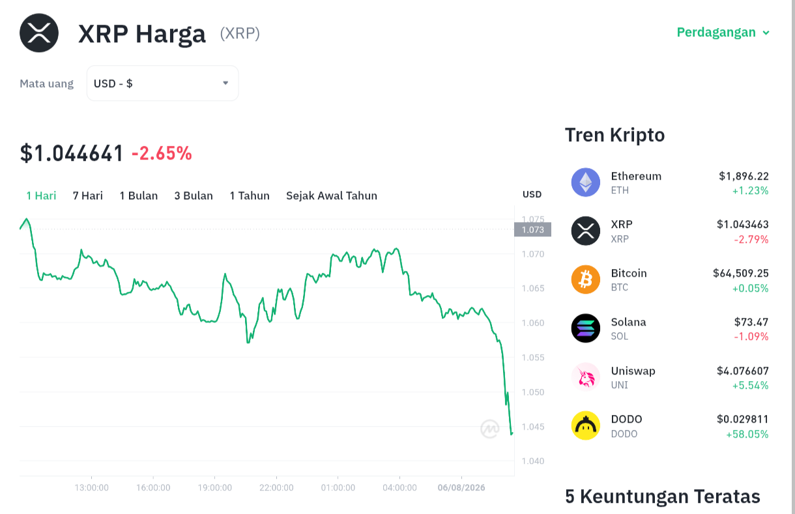The image size is (795, 514).
Task: Select the orange Bitcoin icon
Action: click(586, 279)
